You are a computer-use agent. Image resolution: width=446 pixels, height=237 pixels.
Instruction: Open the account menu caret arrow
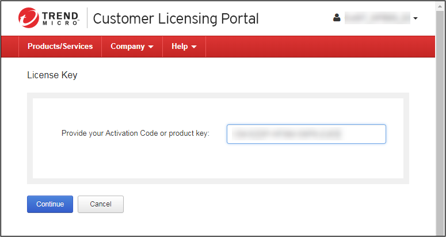tap(415, 18)
